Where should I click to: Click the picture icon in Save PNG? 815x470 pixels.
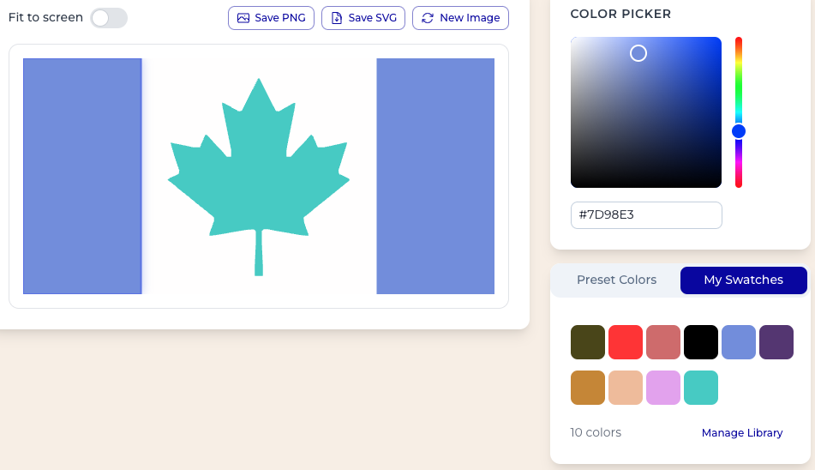point(243,18)
